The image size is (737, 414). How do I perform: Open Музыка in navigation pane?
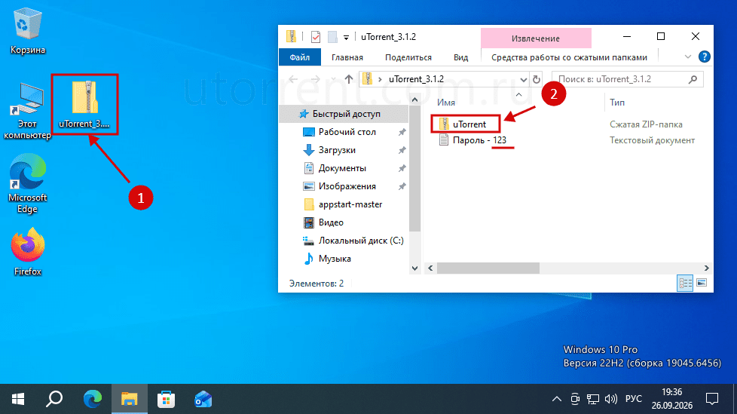click(335, 259)
